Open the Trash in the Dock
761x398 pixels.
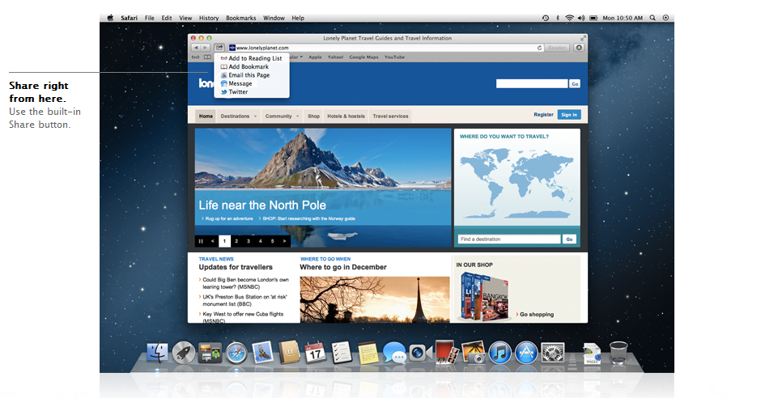(x=619, y=353)
